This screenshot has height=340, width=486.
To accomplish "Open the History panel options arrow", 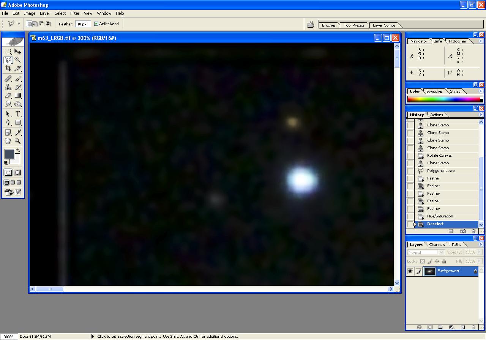I will point(481,115).
